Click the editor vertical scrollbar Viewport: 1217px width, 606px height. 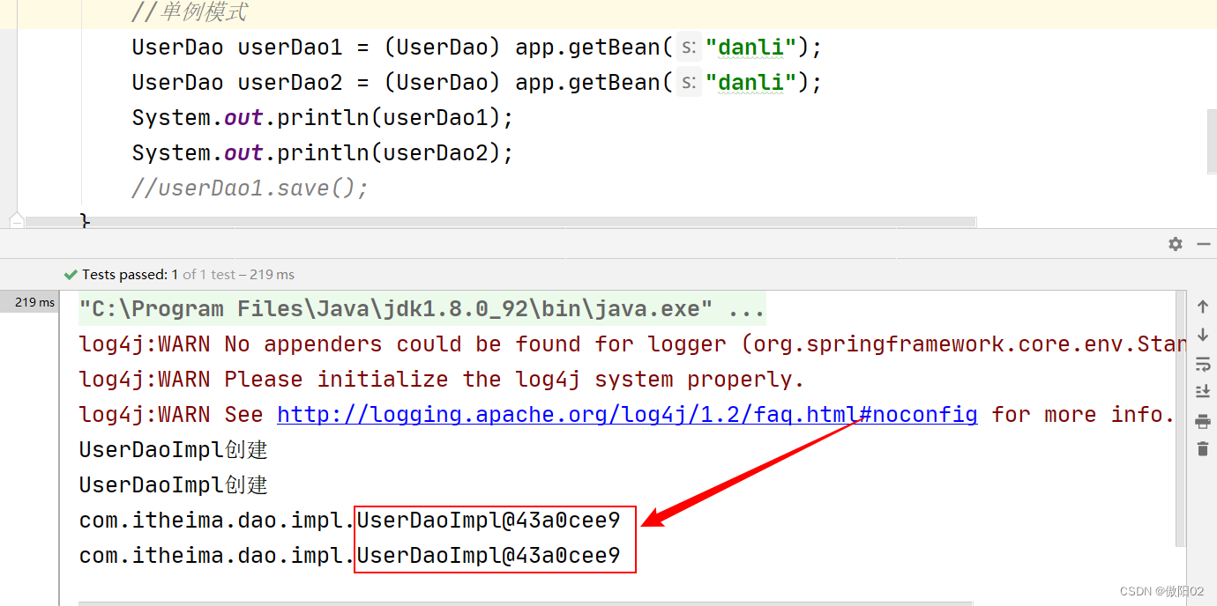(x=1212, y=142)
